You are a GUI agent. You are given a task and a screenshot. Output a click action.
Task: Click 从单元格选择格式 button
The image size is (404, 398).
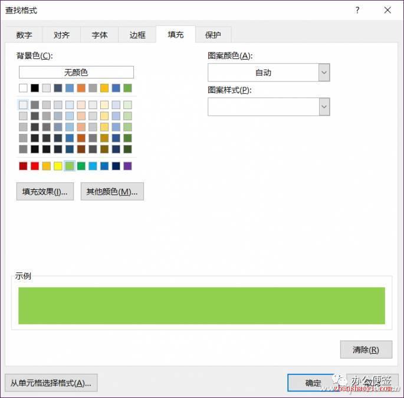click(x=51, y=383)
